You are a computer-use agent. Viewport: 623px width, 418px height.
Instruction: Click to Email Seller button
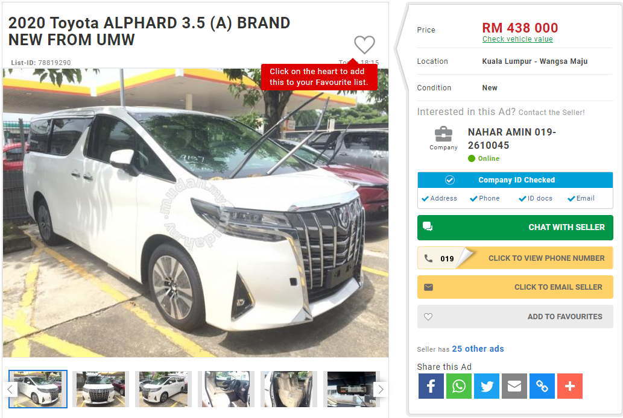(515, 287)
